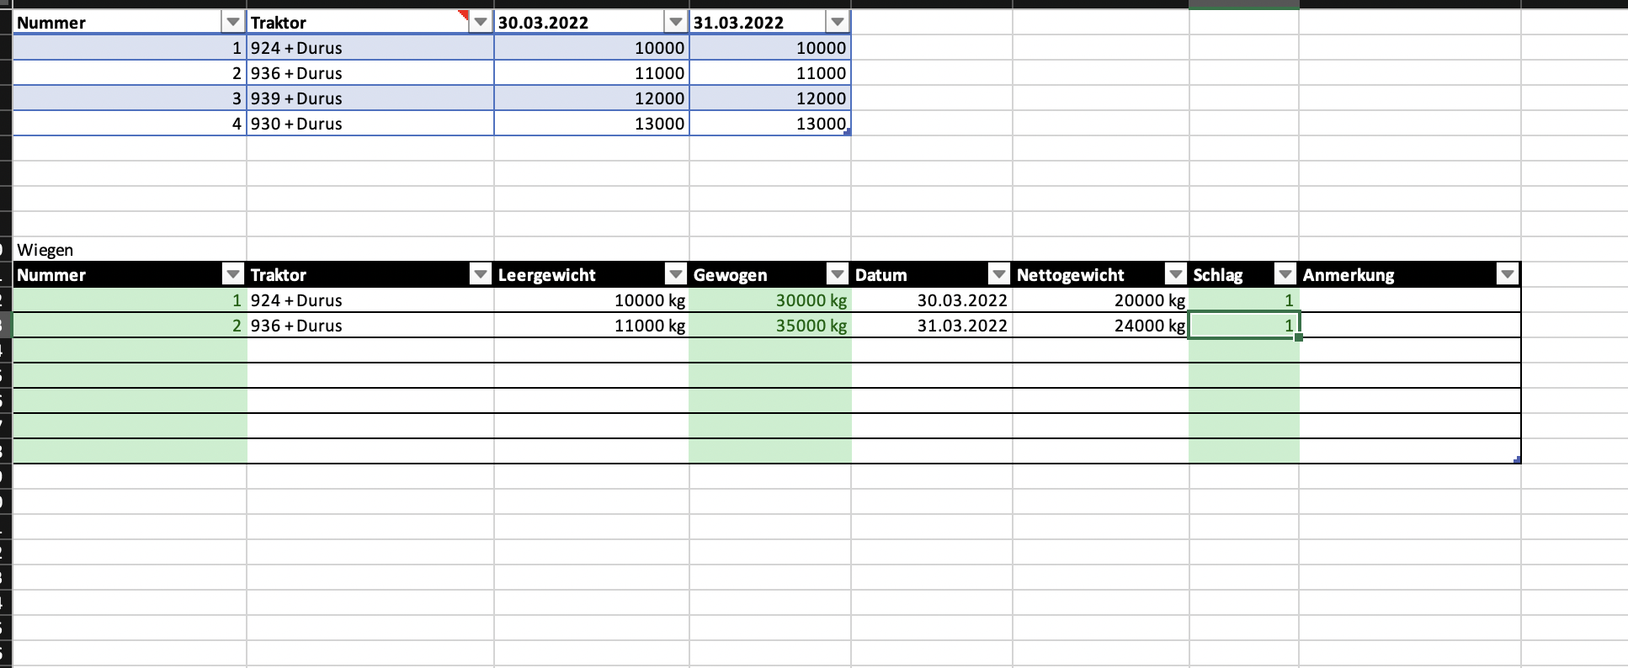
Task: Select cell 11000 under 30.03.2022
Action: pos(592,73)
